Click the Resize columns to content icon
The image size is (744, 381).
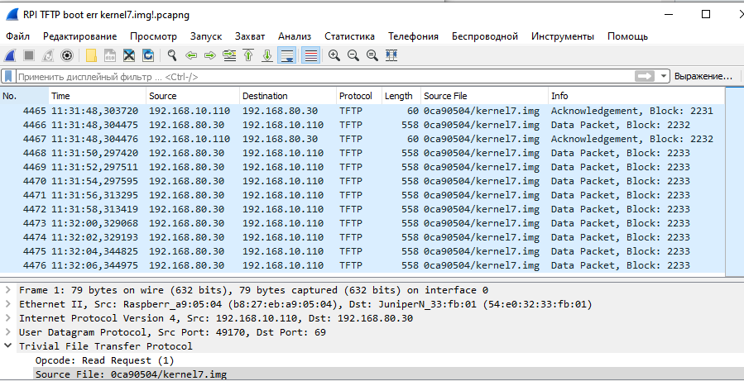point(391,55)
